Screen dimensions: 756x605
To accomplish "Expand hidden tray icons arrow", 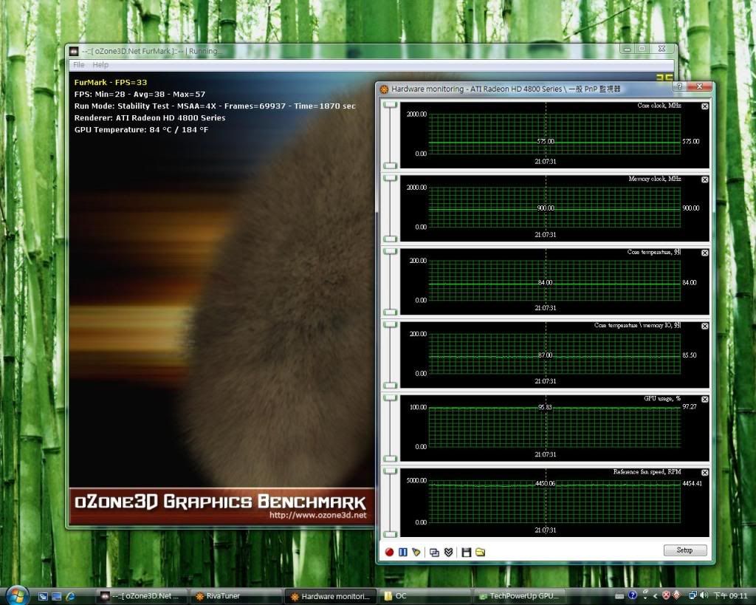I will point(655,596).
